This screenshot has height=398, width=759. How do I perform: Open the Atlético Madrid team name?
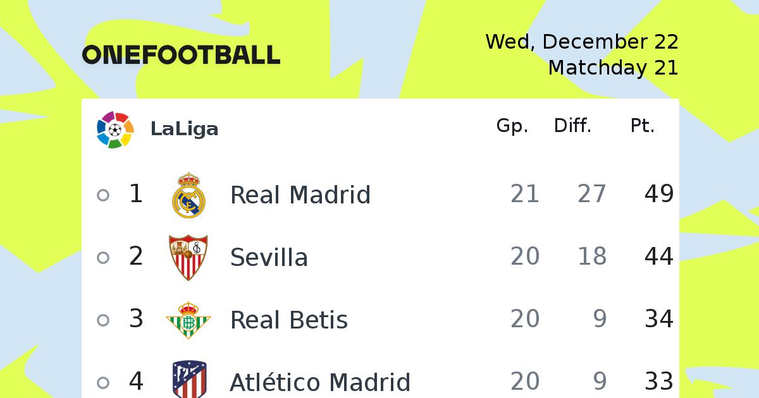click(x=320, y=382)
